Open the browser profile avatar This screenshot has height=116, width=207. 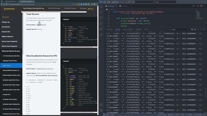pyautogui.click(x=94, y=4)
